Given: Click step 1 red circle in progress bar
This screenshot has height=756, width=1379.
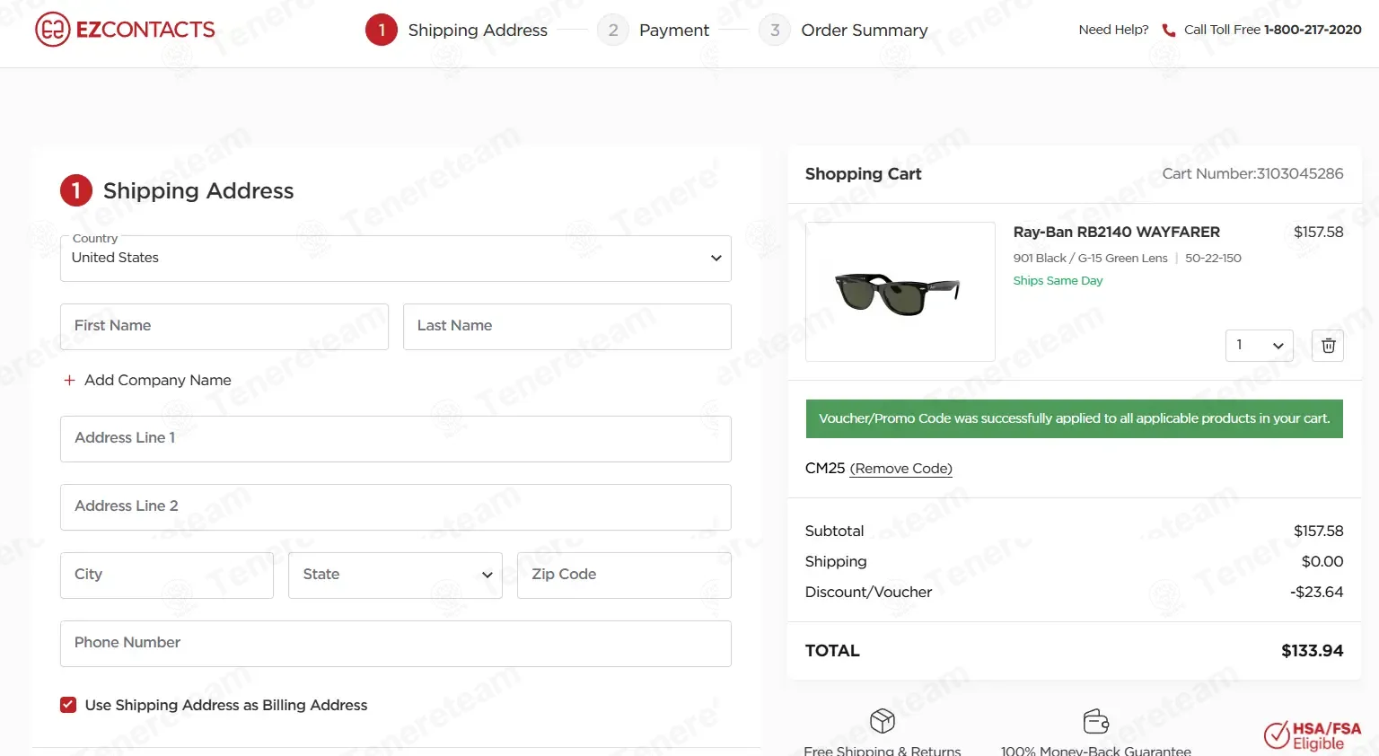Looking at the screenshot, I should tap(382, 30).
